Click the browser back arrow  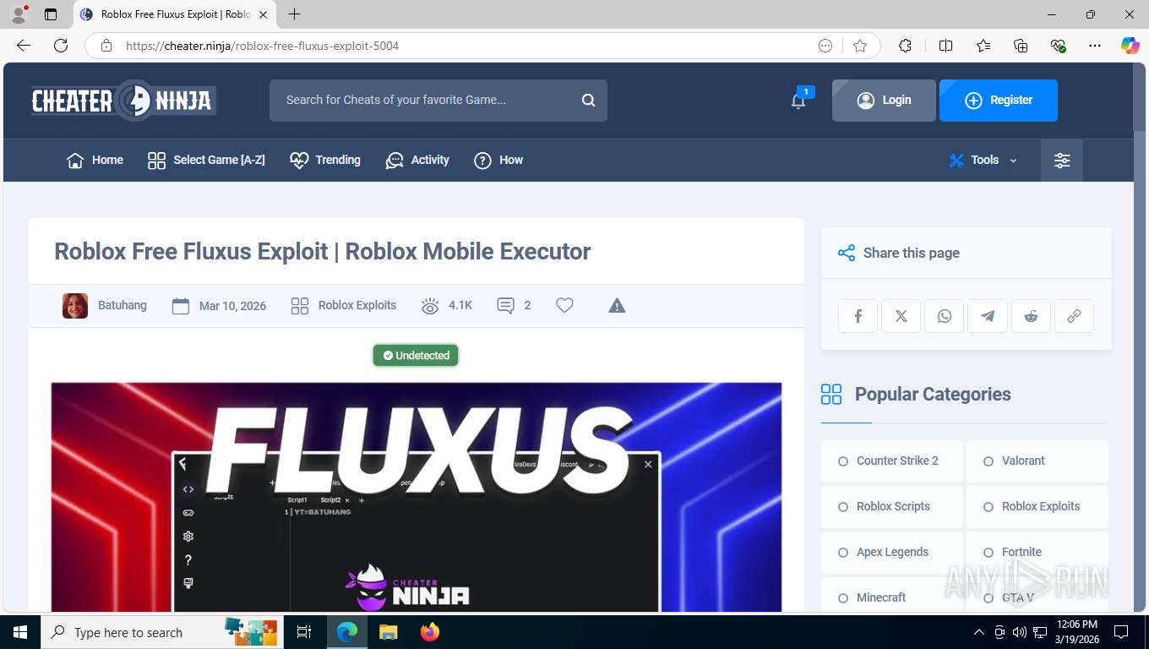click(24, 46)
